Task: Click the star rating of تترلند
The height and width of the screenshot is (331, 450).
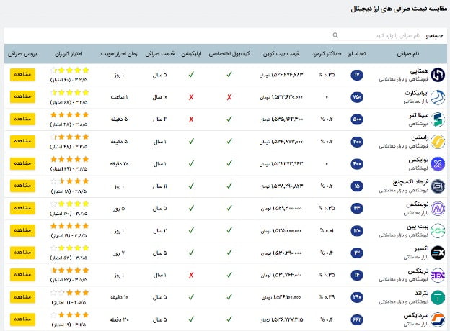Action: (x=69, y=293)
